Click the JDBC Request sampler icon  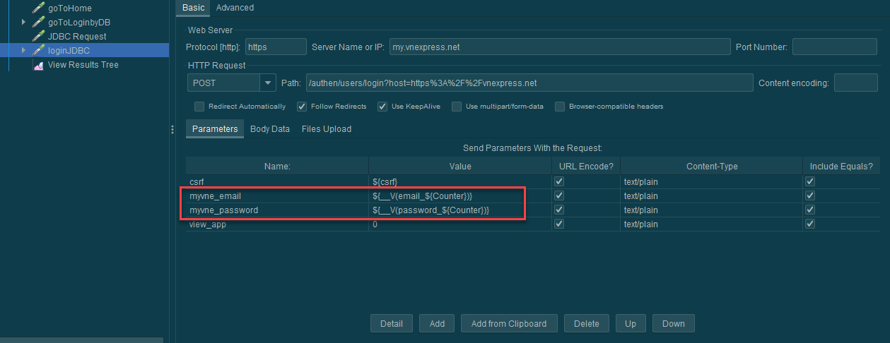pos(38,37)
